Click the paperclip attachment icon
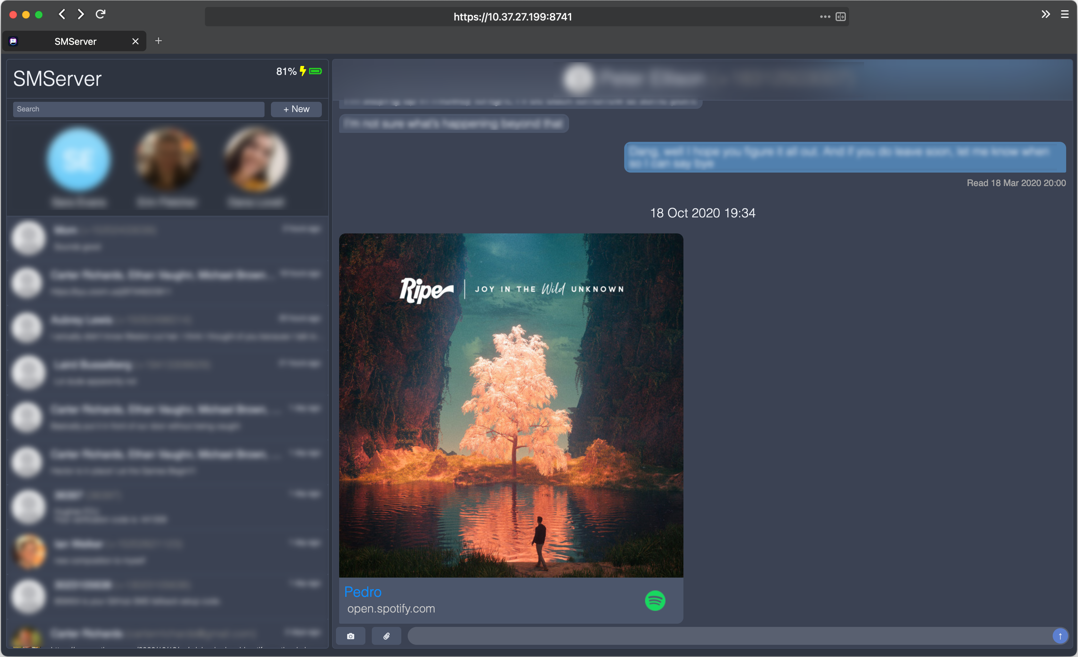 tap(386, 636)
